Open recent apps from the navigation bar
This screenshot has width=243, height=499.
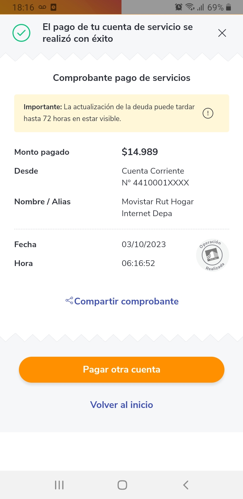tap(59, 485)
